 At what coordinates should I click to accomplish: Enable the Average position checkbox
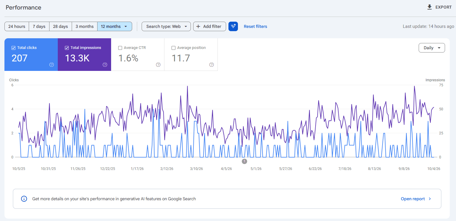pos(173,48)
